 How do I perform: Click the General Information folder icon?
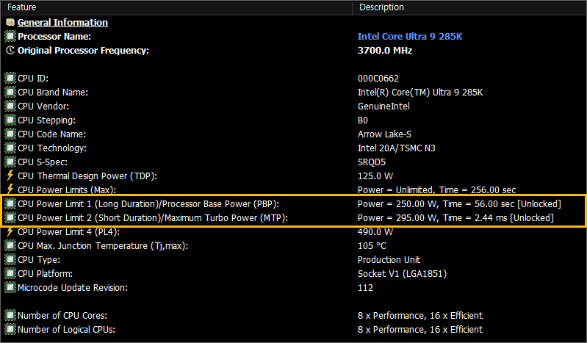point(10,23)
